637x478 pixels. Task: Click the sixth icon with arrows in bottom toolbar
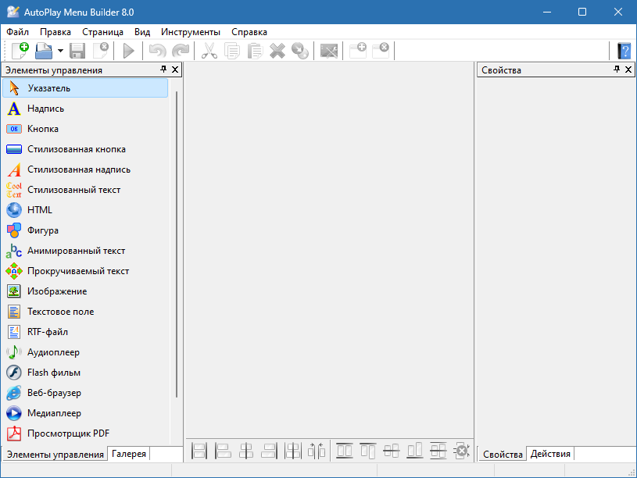click(317, 451)
